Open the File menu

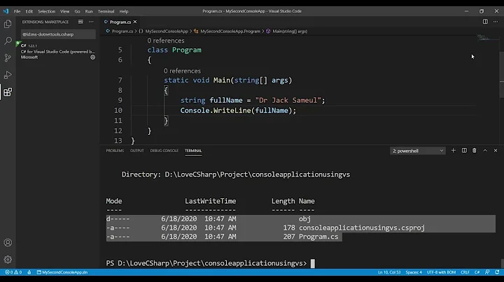click(x=17, y=11)
